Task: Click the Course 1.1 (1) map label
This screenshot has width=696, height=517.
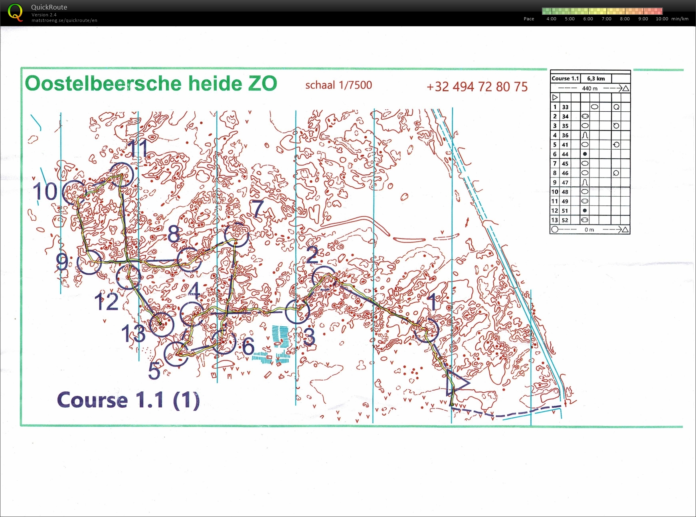Action: pyautogui.click(x=128, y=400)
